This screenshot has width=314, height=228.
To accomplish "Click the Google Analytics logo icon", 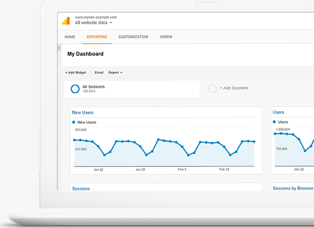I will (x=66, y=21).
